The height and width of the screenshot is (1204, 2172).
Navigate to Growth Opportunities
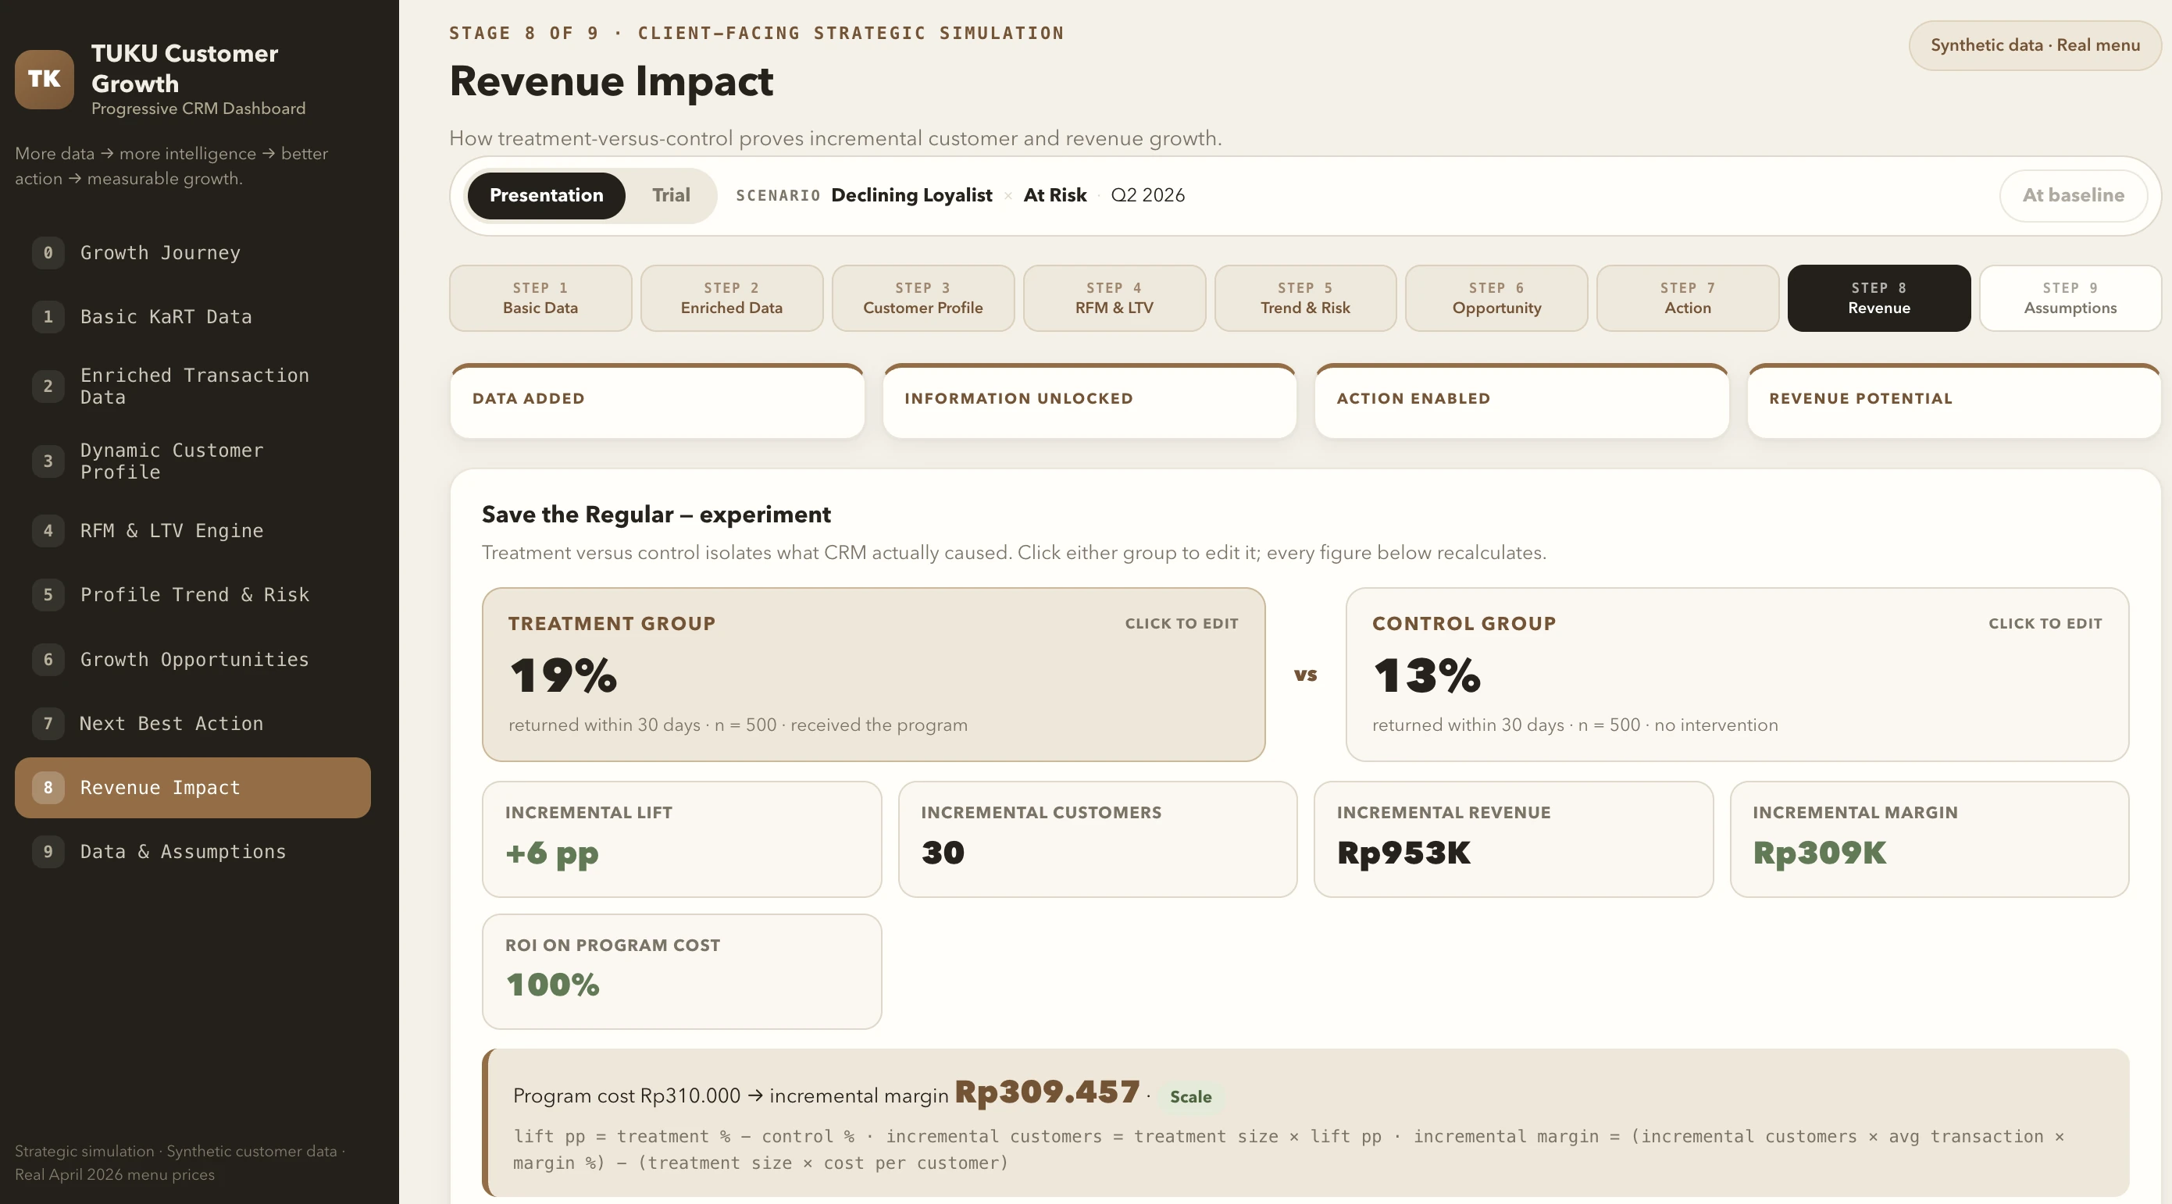pyautogui.click(x=192, y=659)
